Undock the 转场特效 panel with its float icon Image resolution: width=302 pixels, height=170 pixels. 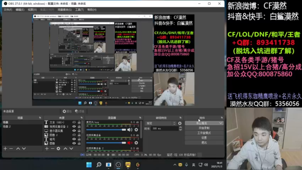click(x=180, y=117)
